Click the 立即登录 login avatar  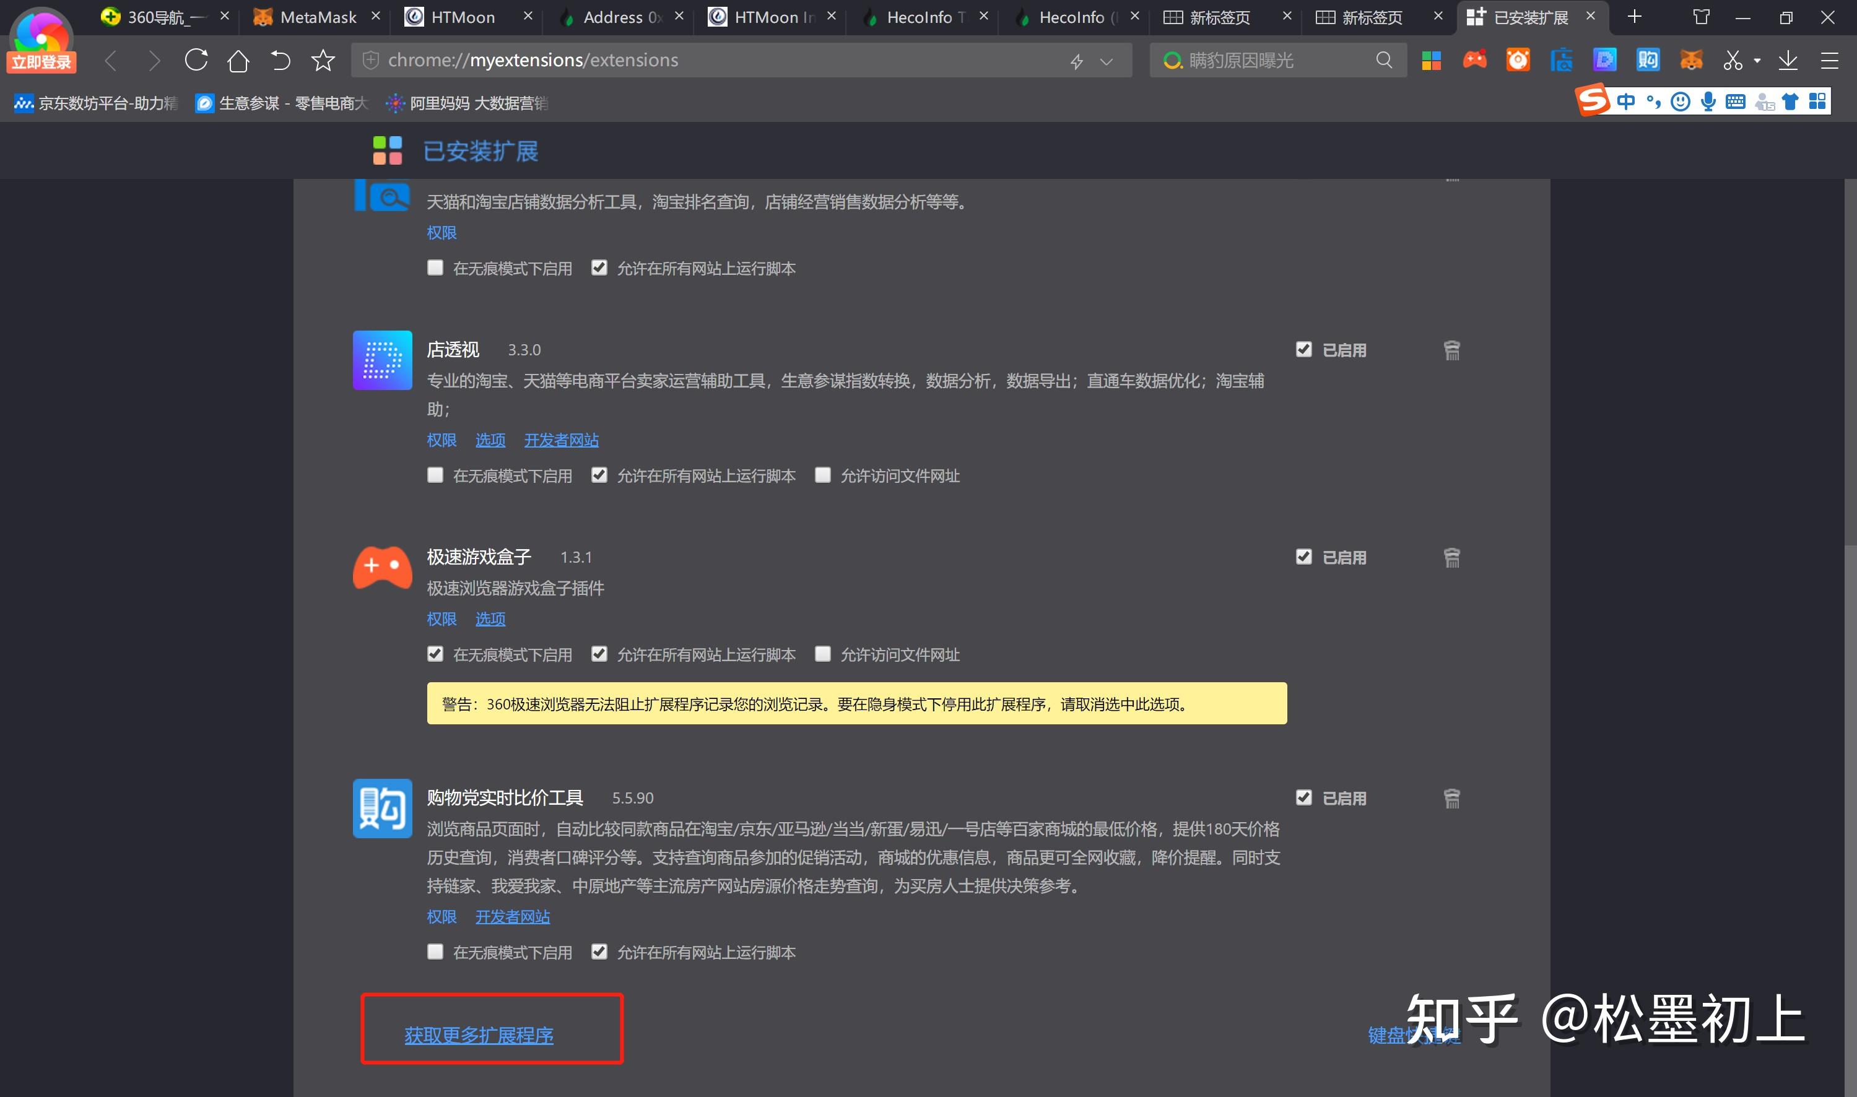click(41, 41)
